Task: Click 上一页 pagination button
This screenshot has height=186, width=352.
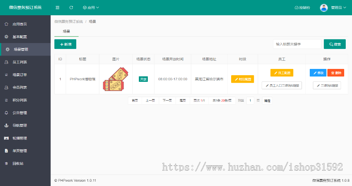Action: coord(150,101)
